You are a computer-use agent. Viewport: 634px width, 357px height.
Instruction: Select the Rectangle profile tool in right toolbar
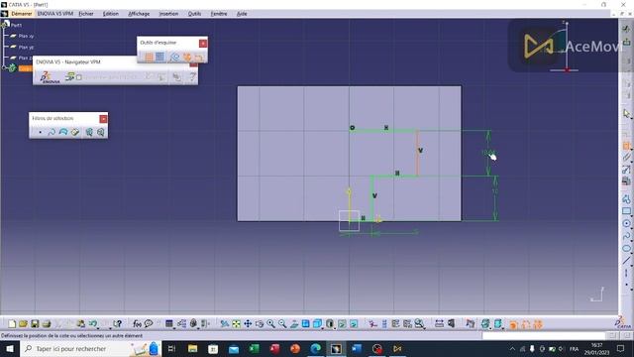(626, 211)
